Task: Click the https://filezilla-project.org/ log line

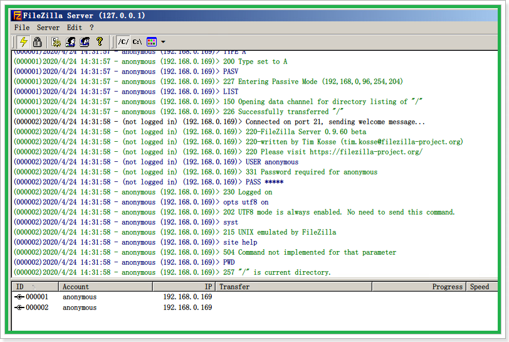Action: [x=218, y=152]
